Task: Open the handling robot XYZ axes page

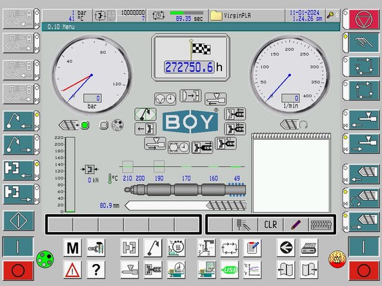Action: coord(206,248)
